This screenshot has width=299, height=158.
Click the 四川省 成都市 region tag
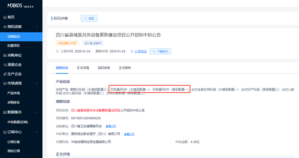point(93,43)
